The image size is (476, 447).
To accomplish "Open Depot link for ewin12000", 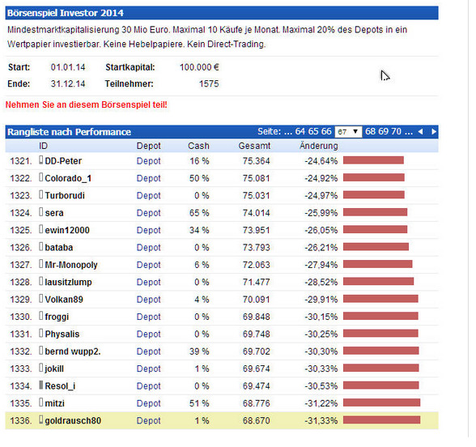I will point(148,230).
